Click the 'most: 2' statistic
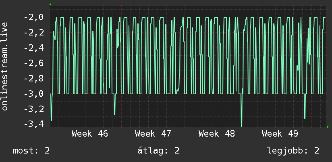 [31, 151]
